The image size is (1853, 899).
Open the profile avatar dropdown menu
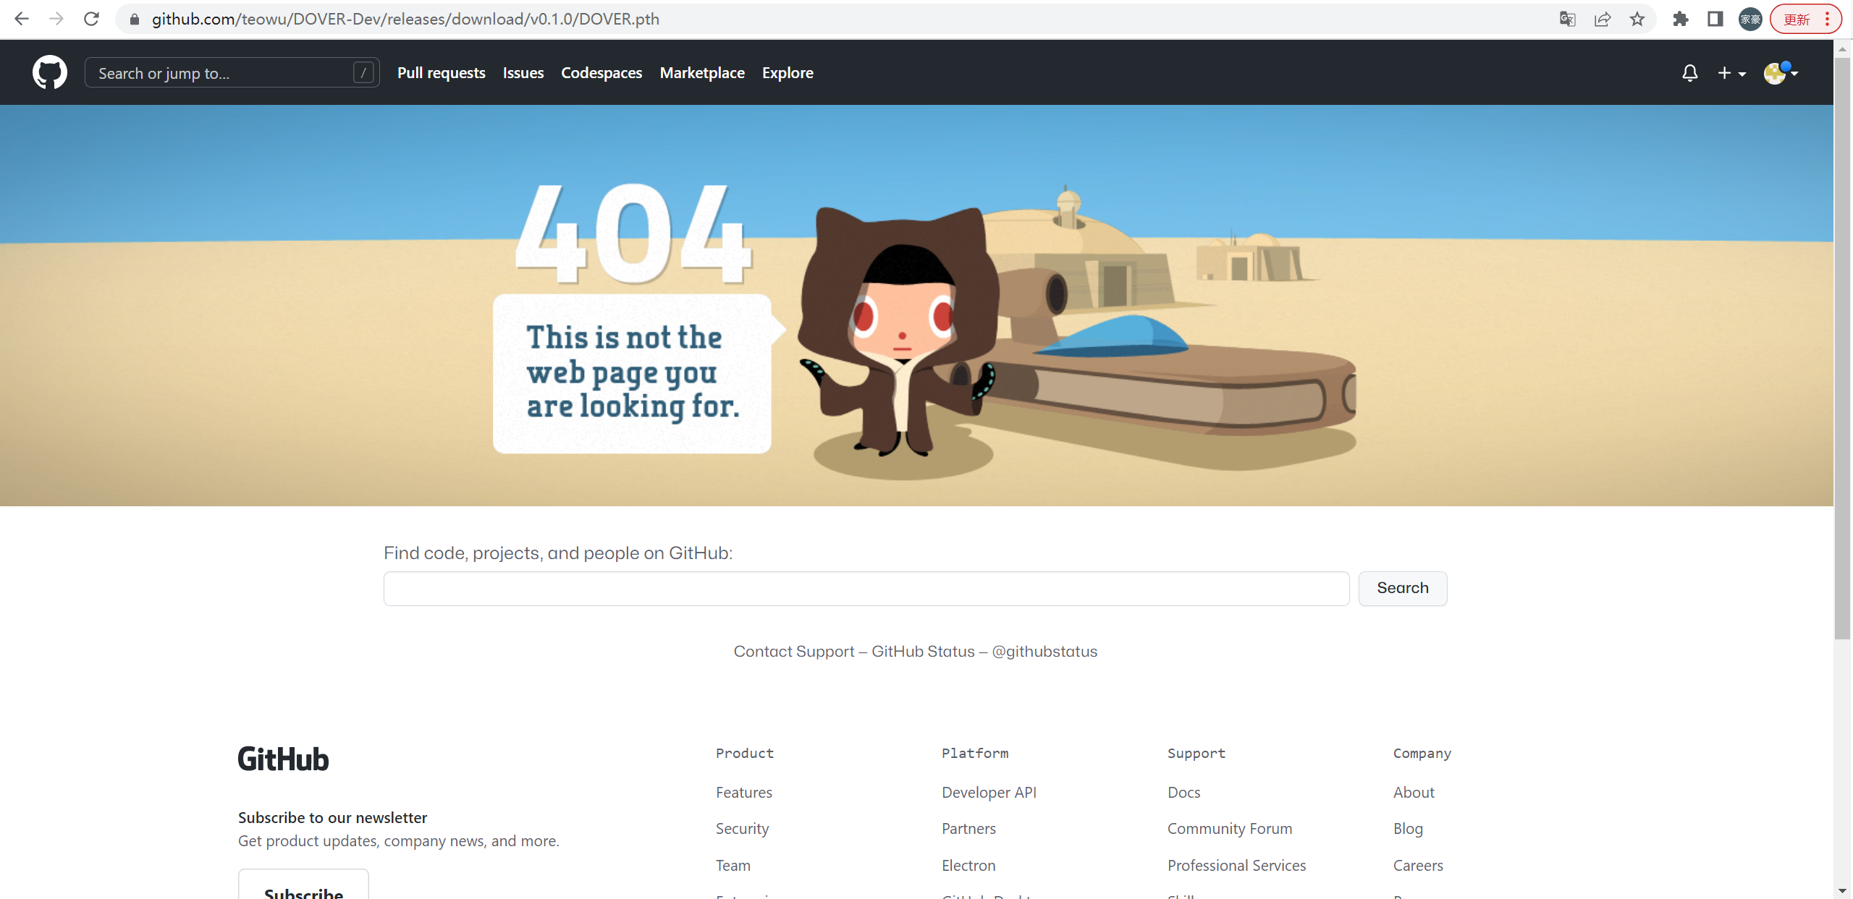click(x=1781, y=72)
